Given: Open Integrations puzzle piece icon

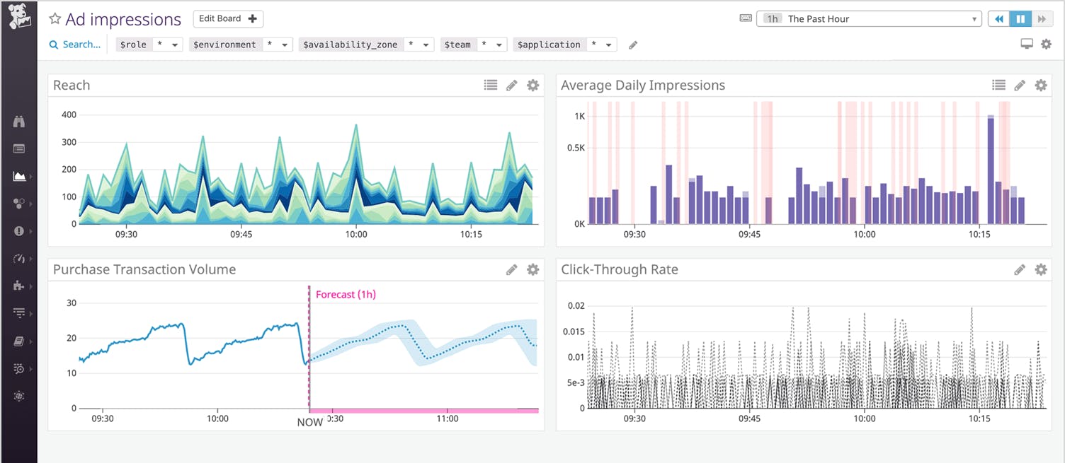Looking at the screenshot, I should (19, 286).
